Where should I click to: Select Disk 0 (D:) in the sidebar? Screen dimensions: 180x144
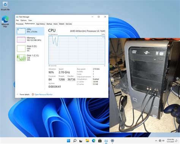30,48
